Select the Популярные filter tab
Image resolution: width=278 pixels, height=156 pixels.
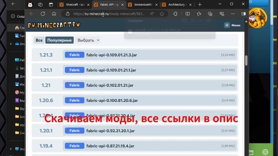click(x=60, y=40)
